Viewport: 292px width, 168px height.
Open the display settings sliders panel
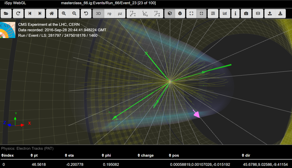pyautogui.click(x=213, y=13)
